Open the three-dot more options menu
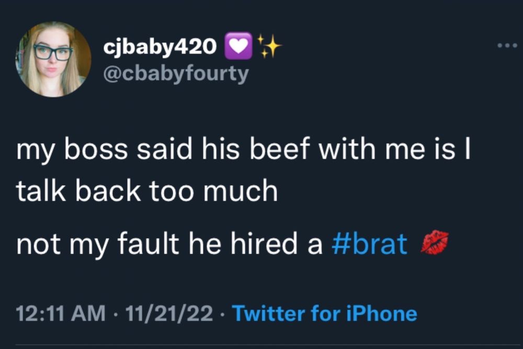 coord(507,46)
